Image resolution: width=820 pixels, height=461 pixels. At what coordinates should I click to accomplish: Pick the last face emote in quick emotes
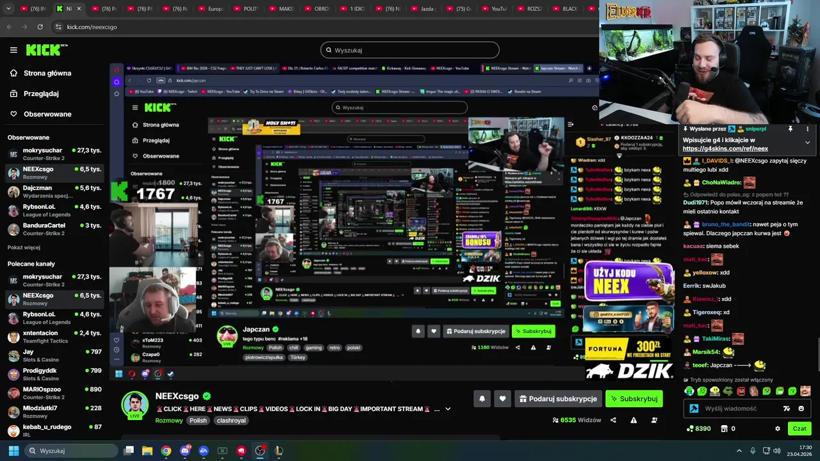[x=805, y=391]
